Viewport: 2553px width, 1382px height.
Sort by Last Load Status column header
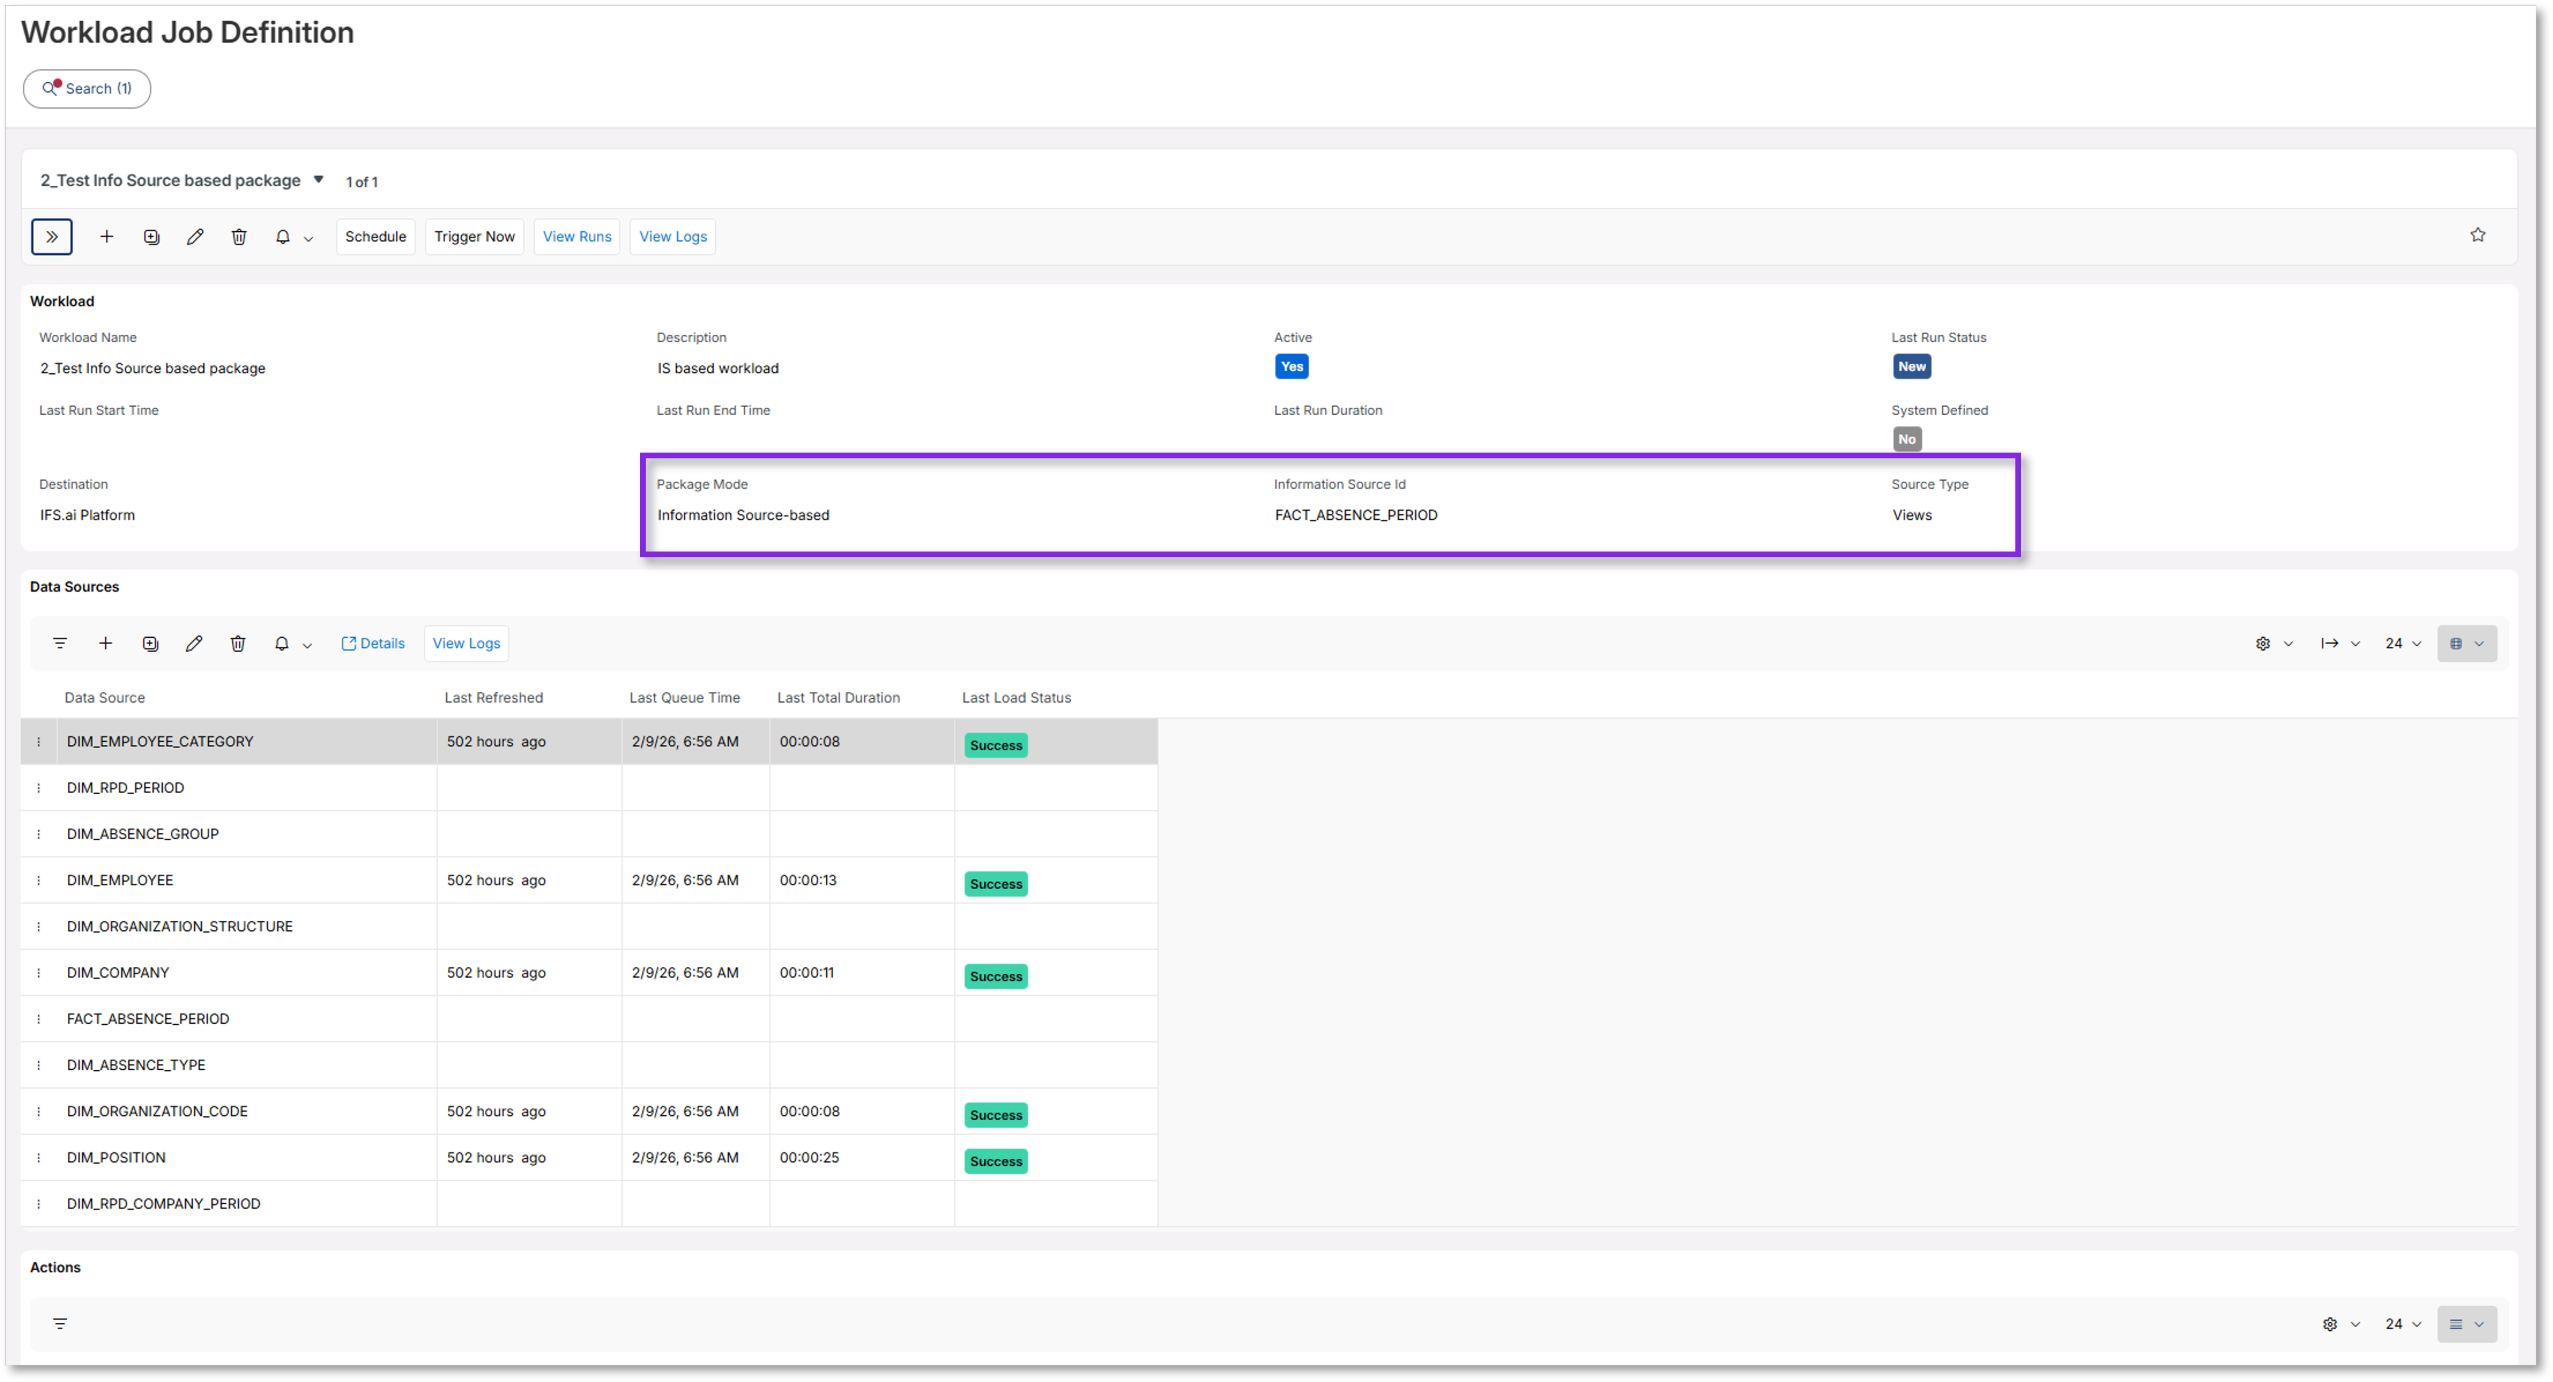(1016, 697)
